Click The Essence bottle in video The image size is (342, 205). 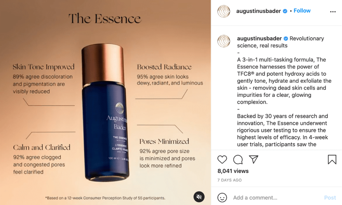(x=105, y=112)
